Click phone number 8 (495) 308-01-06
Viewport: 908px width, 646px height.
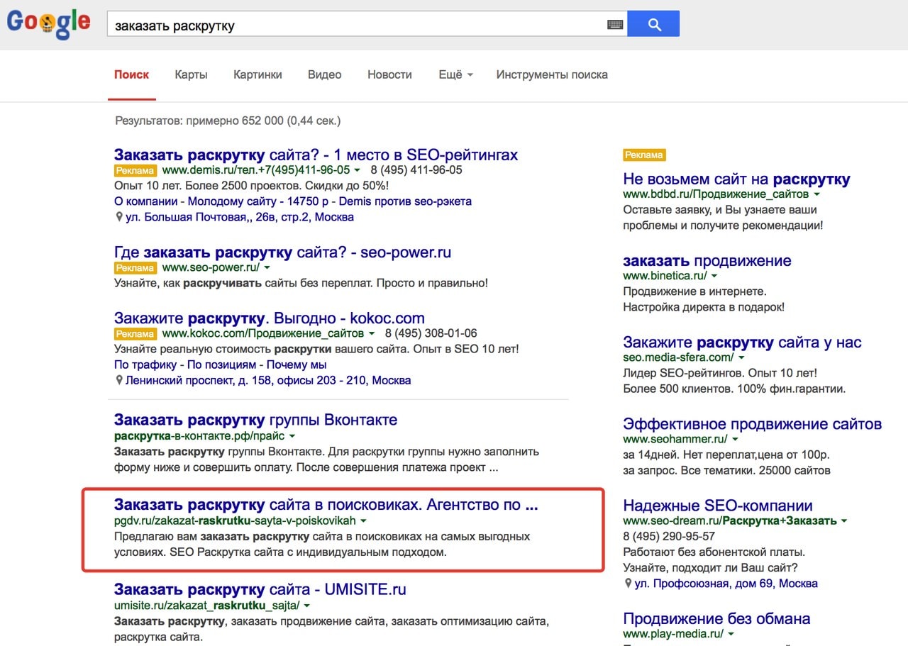click(x=431, y=333)
